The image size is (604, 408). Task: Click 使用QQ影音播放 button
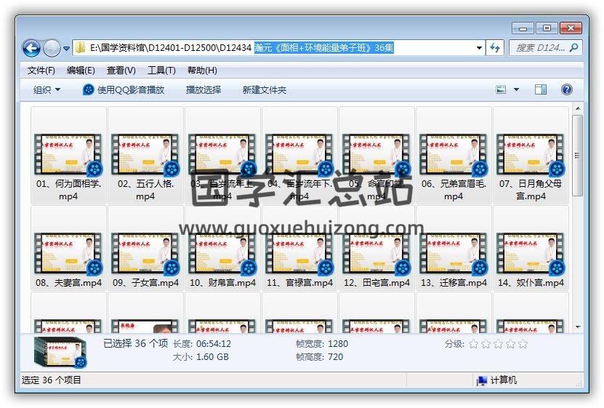(x=124, y=89)
